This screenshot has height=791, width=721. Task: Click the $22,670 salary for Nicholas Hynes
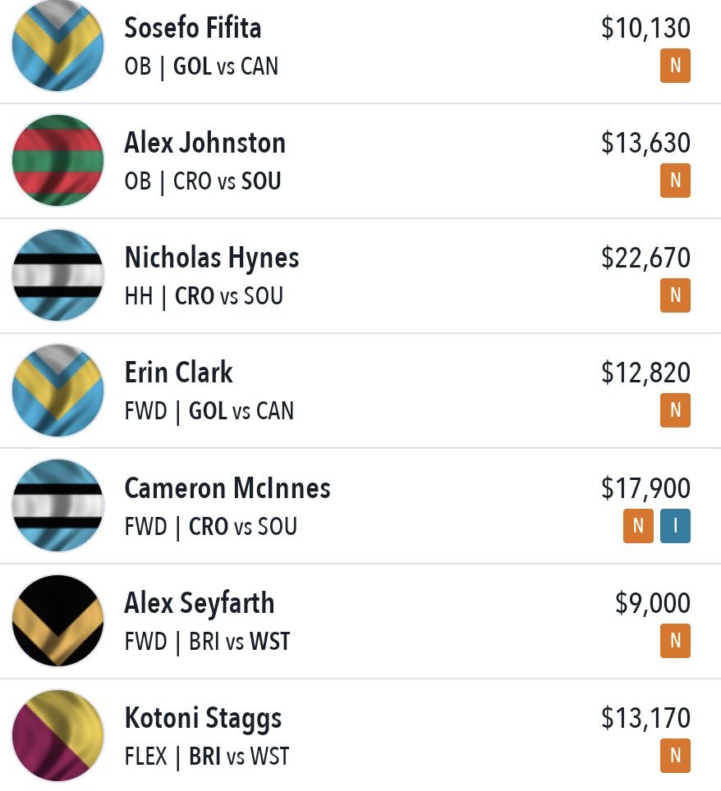645,258
